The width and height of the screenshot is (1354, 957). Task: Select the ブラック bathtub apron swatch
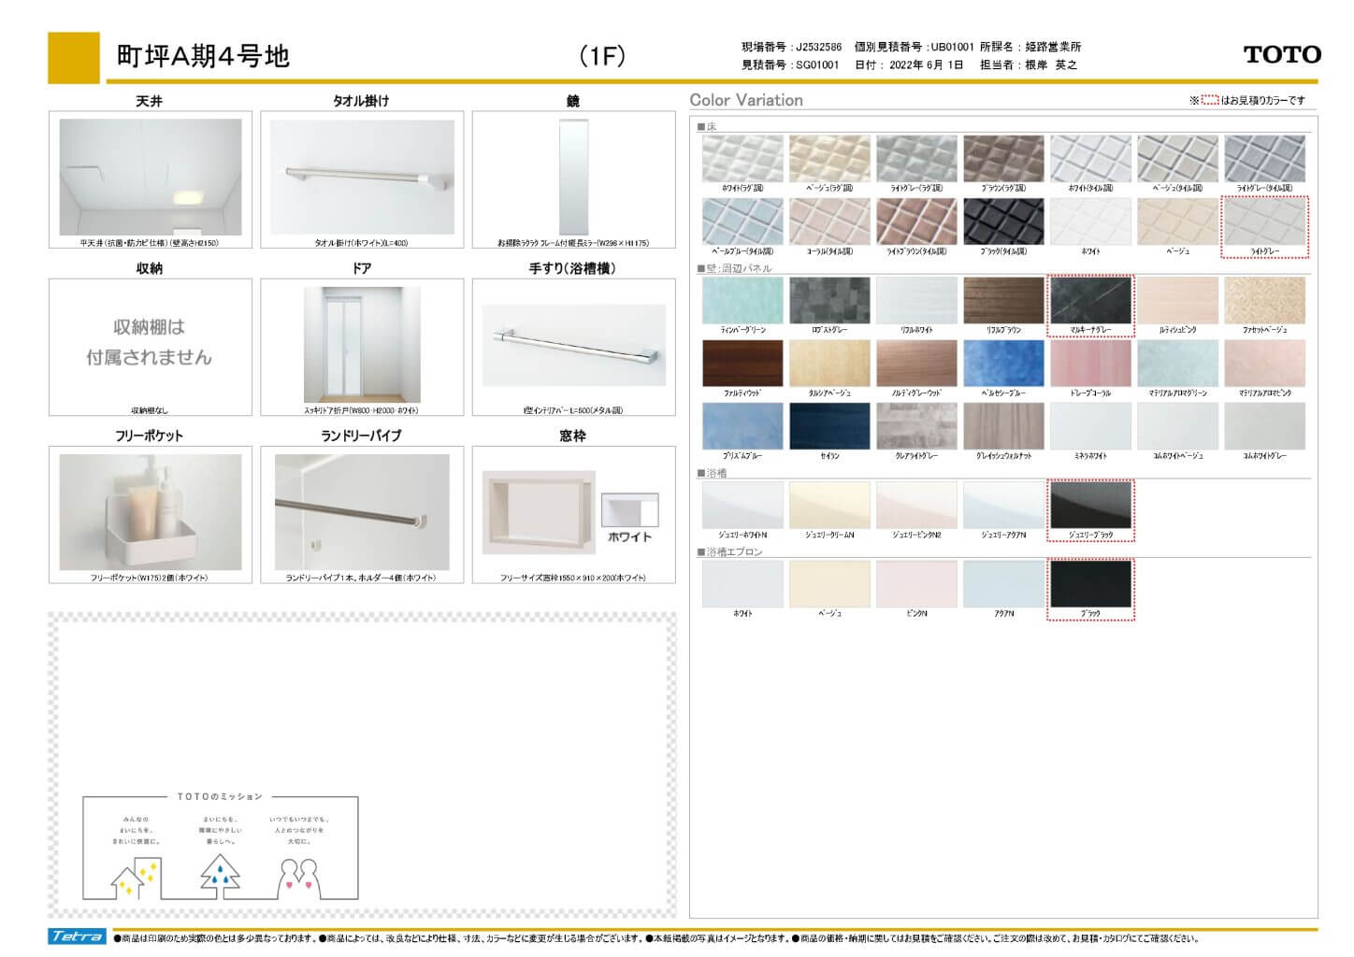click(x=1090, y=584)
